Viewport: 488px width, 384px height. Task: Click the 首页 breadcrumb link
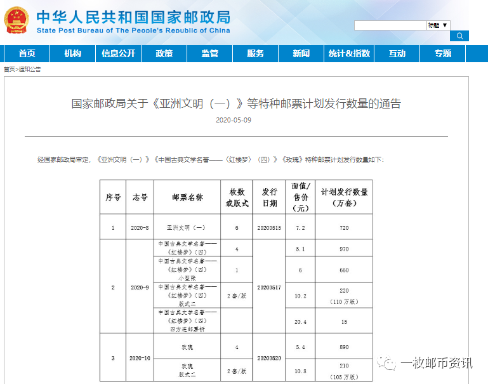9,69
